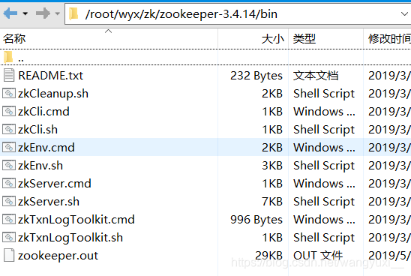Click the 2KB size of zkCleanup.sh
The image size is (411, 276).
point(272,94)
